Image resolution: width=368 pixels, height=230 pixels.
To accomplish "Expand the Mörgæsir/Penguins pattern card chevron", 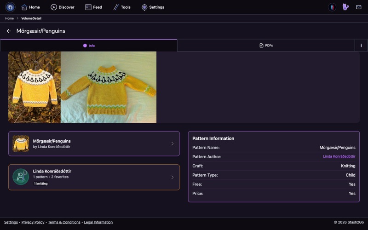I will [172, 144].
